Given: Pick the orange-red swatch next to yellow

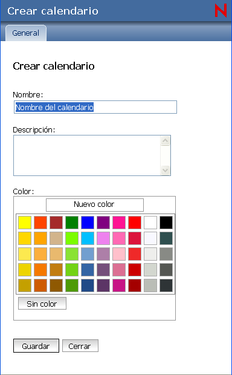Looking at the screenshot, I should pyautogui.click(x=40, y=223).
